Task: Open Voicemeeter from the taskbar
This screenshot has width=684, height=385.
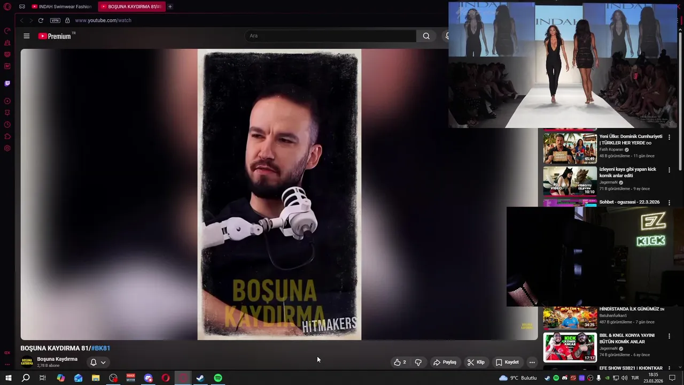Action: (130, 378)
